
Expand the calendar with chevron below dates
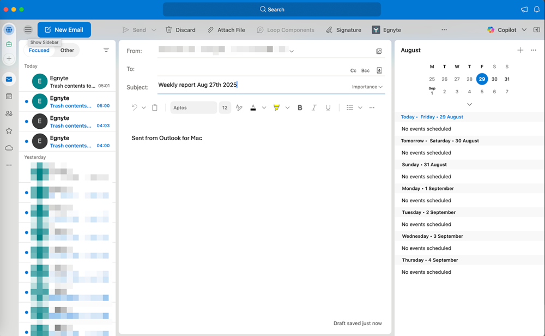click(x=469, y=104)
